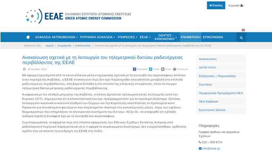This screenshot has width=272, height=154.
Task: Click the info email address link
Action: click(211, 148)
